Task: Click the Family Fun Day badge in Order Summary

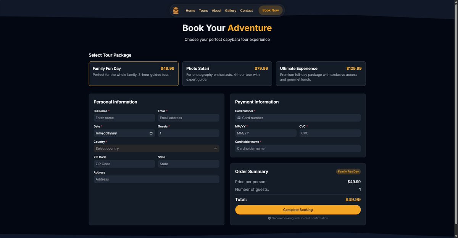Action: tap(348, 172)
